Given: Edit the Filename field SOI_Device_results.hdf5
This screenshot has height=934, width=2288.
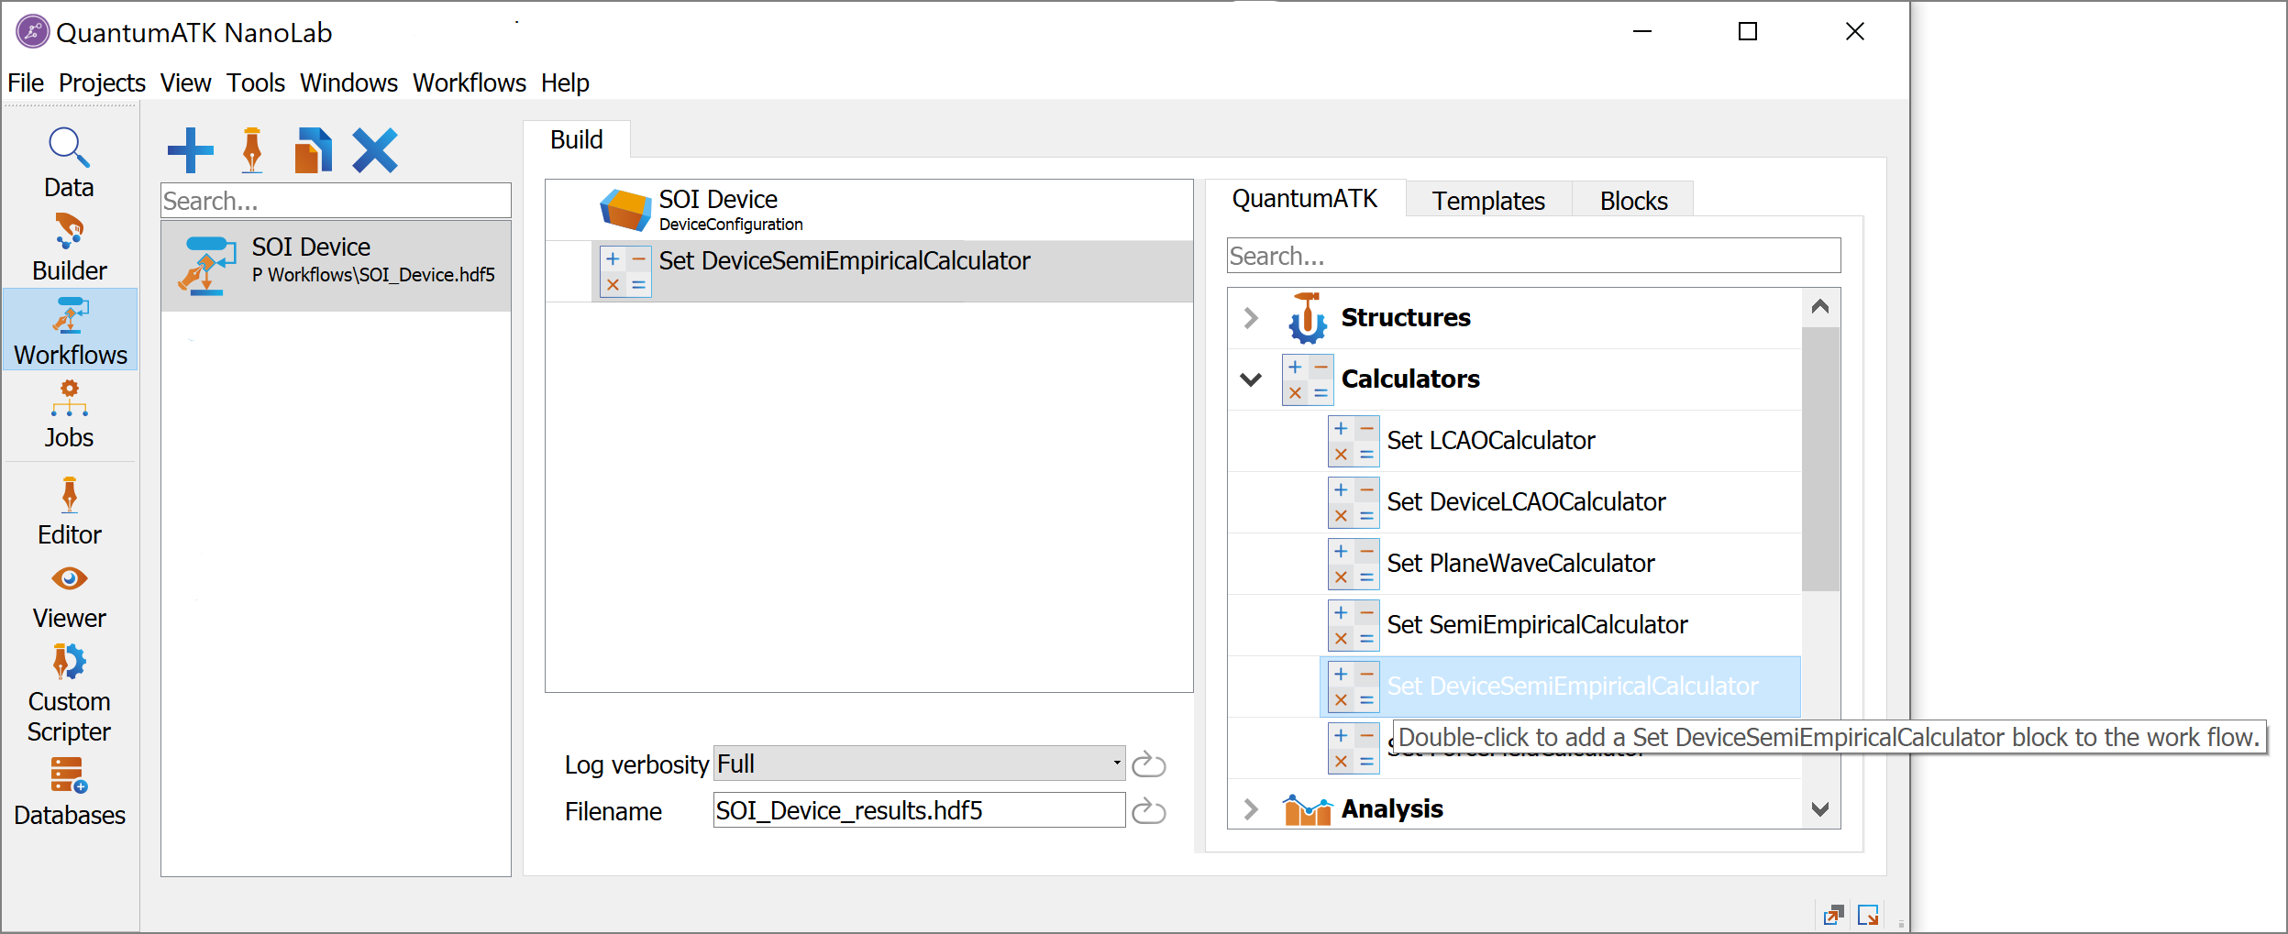Looking at the screenshot, I should click(x=919, y=810).
